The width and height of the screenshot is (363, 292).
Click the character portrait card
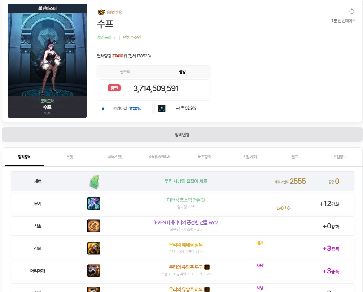[x=47, y=61]
